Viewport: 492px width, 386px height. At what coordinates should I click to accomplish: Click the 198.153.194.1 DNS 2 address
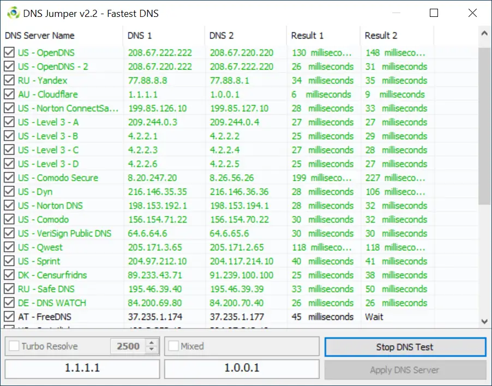[239, 206]
